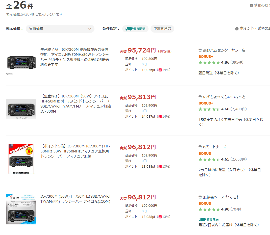Image resolution: width=270 pixels, height=235 pixels.
Task: Click the info icon beside ポイント・送料
Action: pyautogui.click(x=237, y=29)
